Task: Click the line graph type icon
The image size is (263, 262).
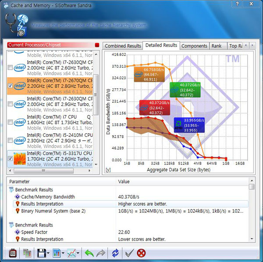Action: point(71,253)
